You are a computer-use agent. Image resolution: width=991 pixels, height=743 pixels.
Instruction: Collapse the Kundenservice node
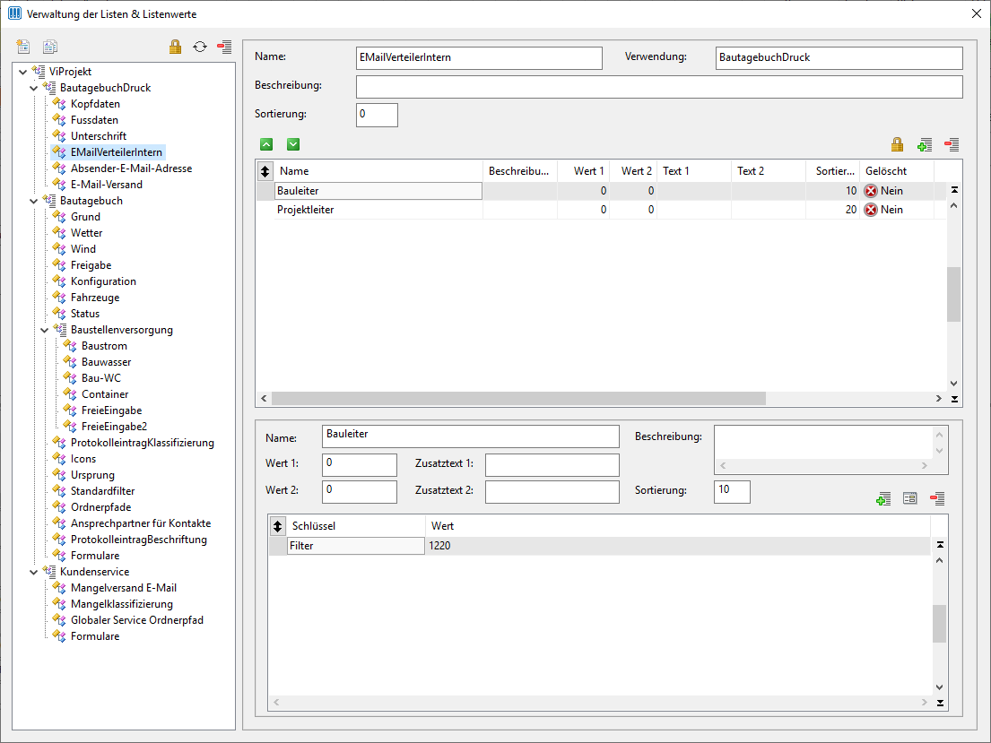[33, 572]
